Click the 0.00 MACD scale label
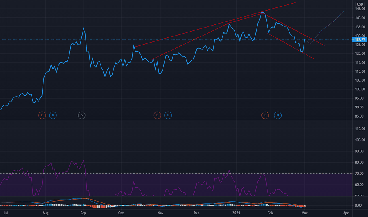Image resolution: width=368 pixels, height=217 pixels. [x=359, y=206]
